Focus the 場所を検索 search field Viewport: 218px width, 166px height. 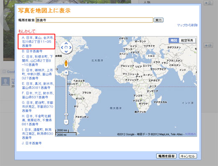(x=94, y=20)
